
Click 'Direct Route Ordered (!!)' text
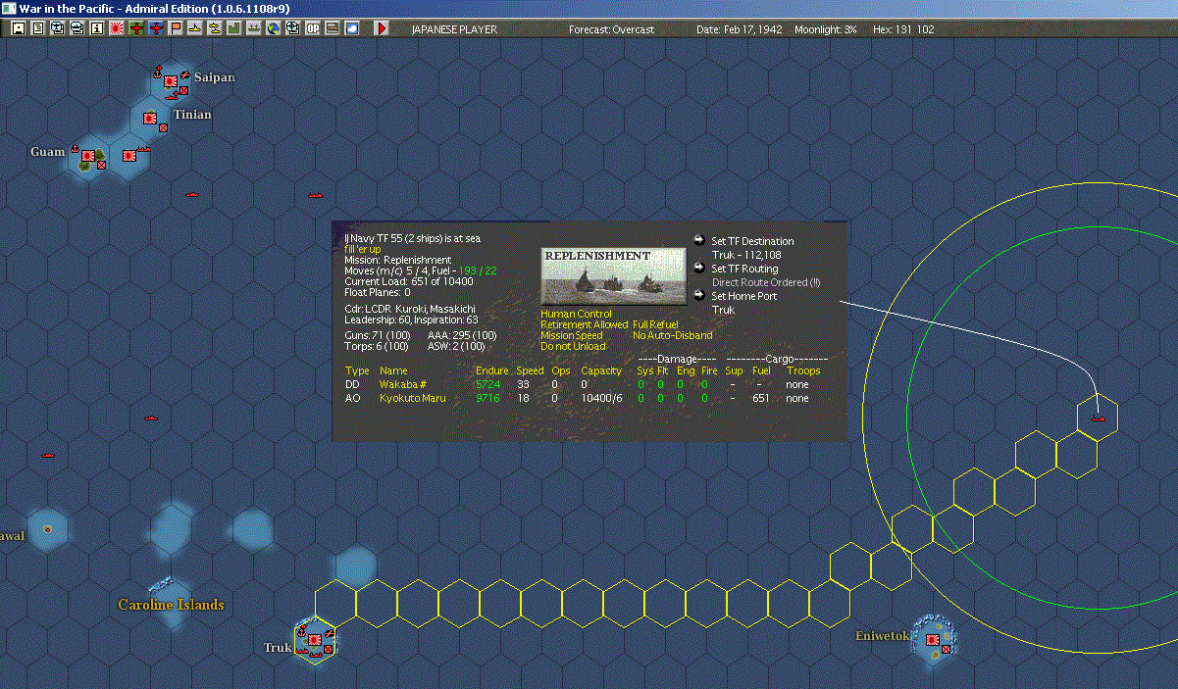tap(766, 282)
